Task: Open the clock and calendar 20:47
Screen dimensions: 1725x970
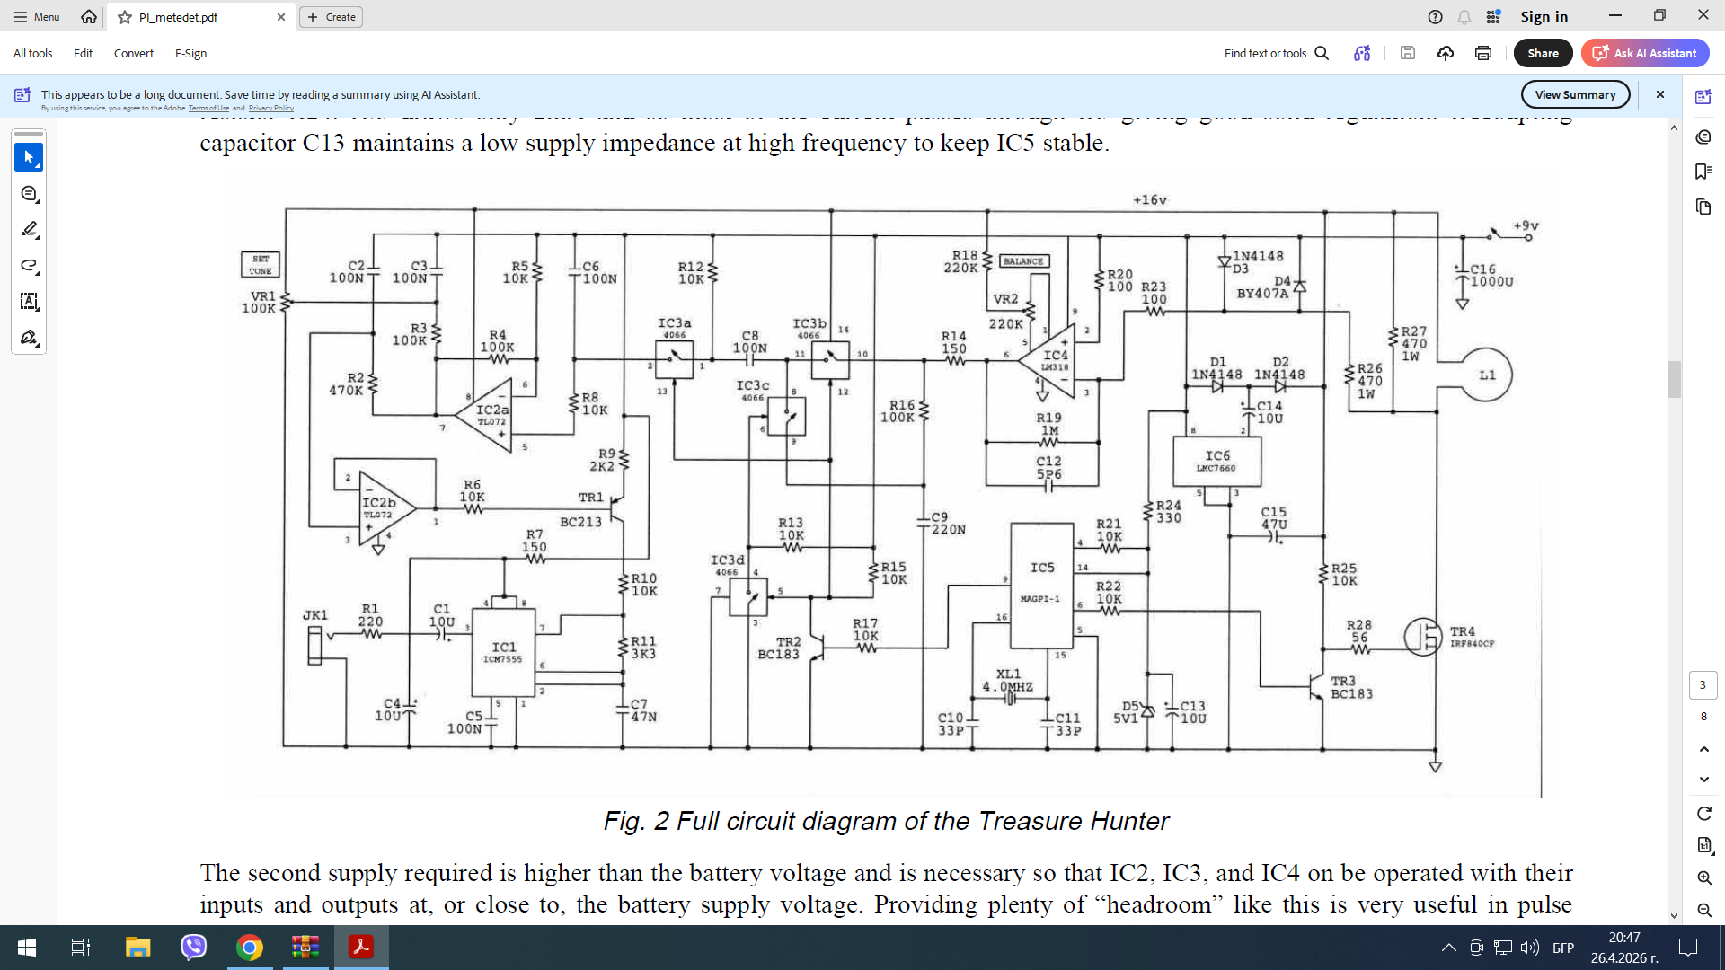Action: [1624, 948]
